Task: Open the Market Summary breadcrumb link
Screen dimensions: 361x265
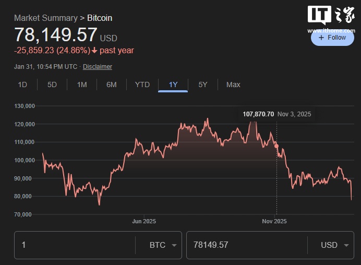Action: tap(45, 18)
